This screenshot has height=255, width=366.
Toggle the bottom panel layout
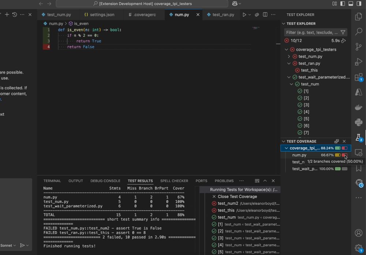[x=351, y=4]
